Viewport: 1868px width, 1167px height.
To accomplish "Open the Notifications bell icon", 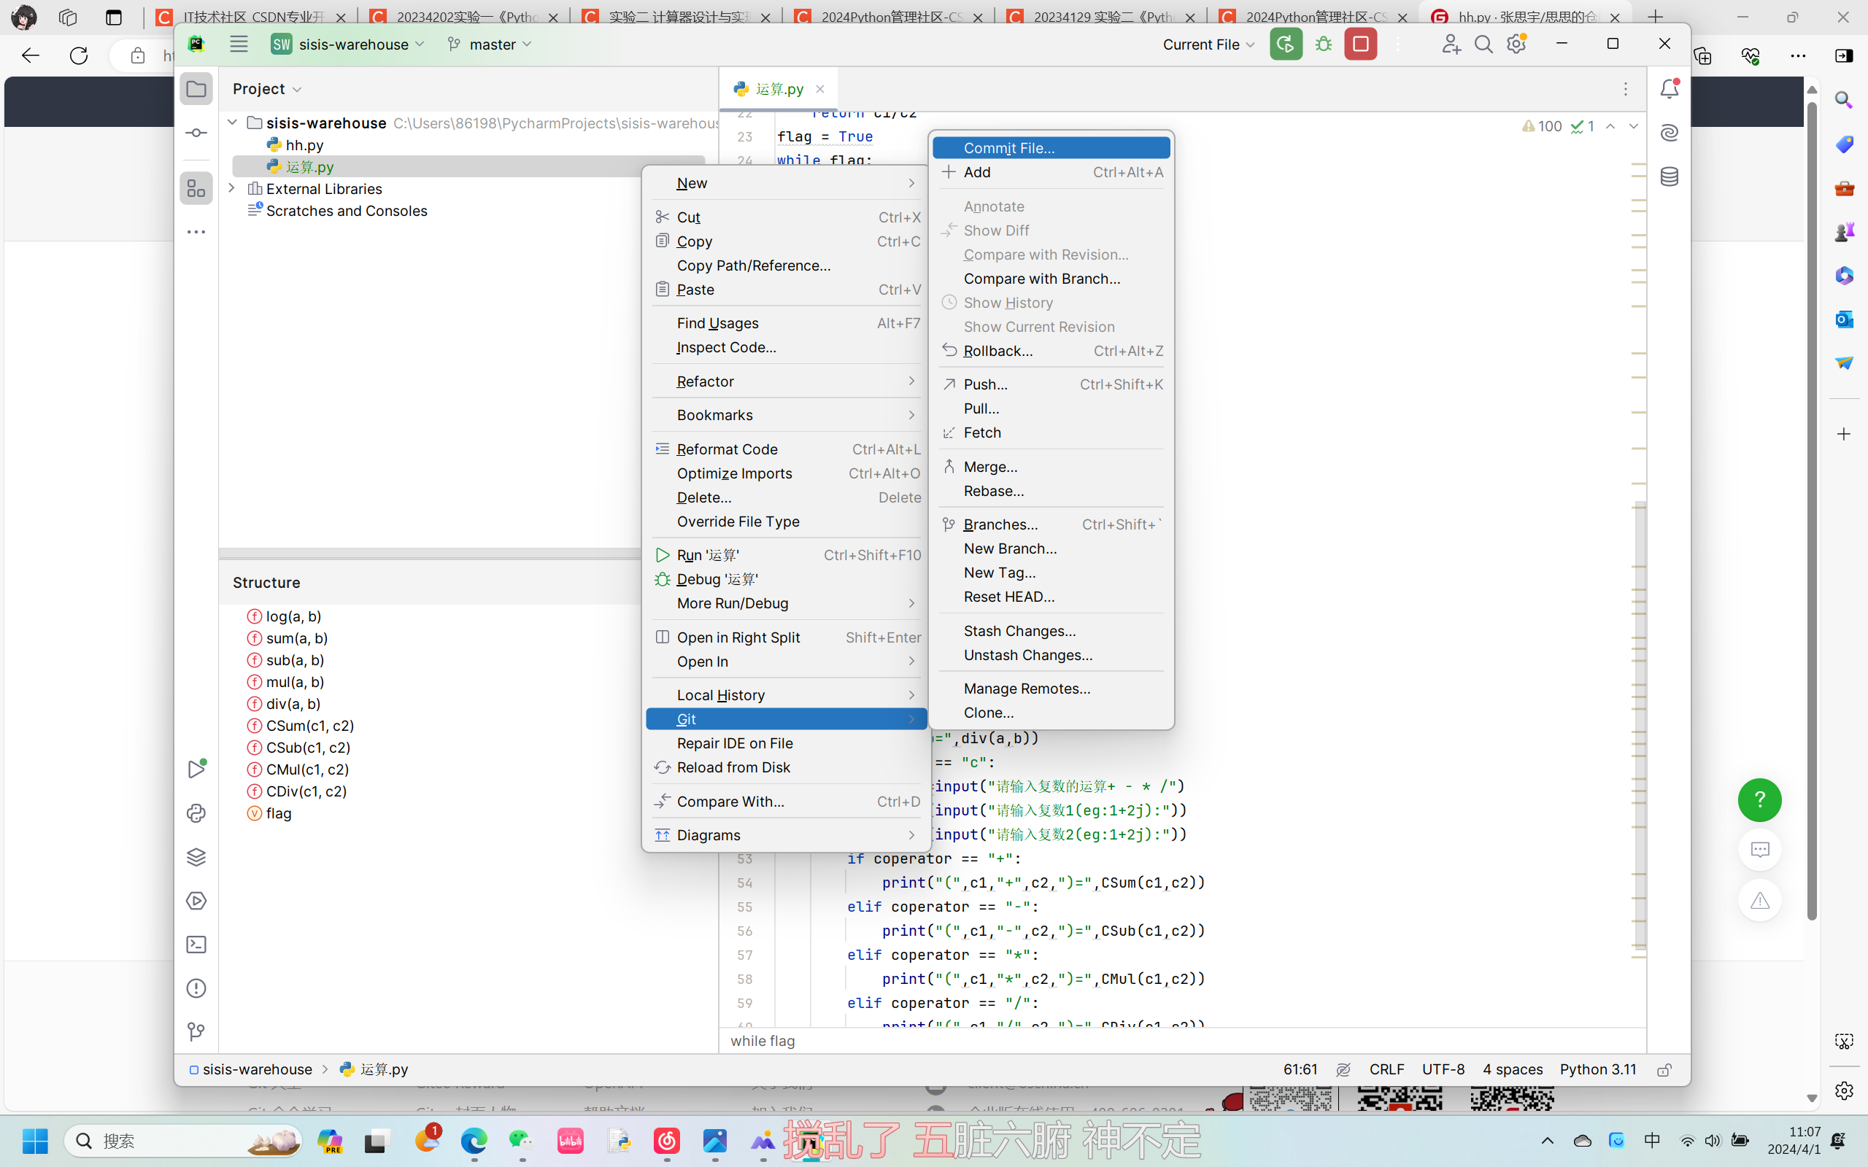I will coord(1669,89).
